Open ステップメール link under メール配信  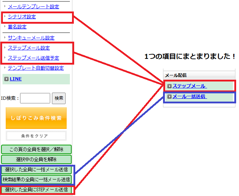tap(190, 86)
